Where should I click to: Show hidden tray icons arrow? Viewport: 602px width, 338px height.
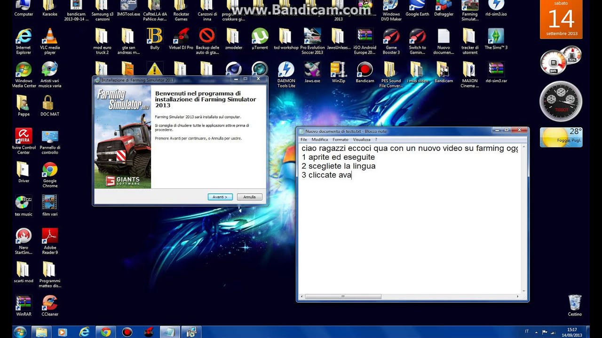[x=536, y=332]
